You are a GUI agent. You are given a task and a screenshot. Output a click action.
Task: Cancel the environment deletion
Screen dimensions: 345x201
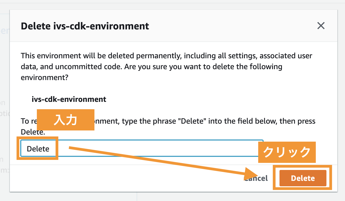255,178
